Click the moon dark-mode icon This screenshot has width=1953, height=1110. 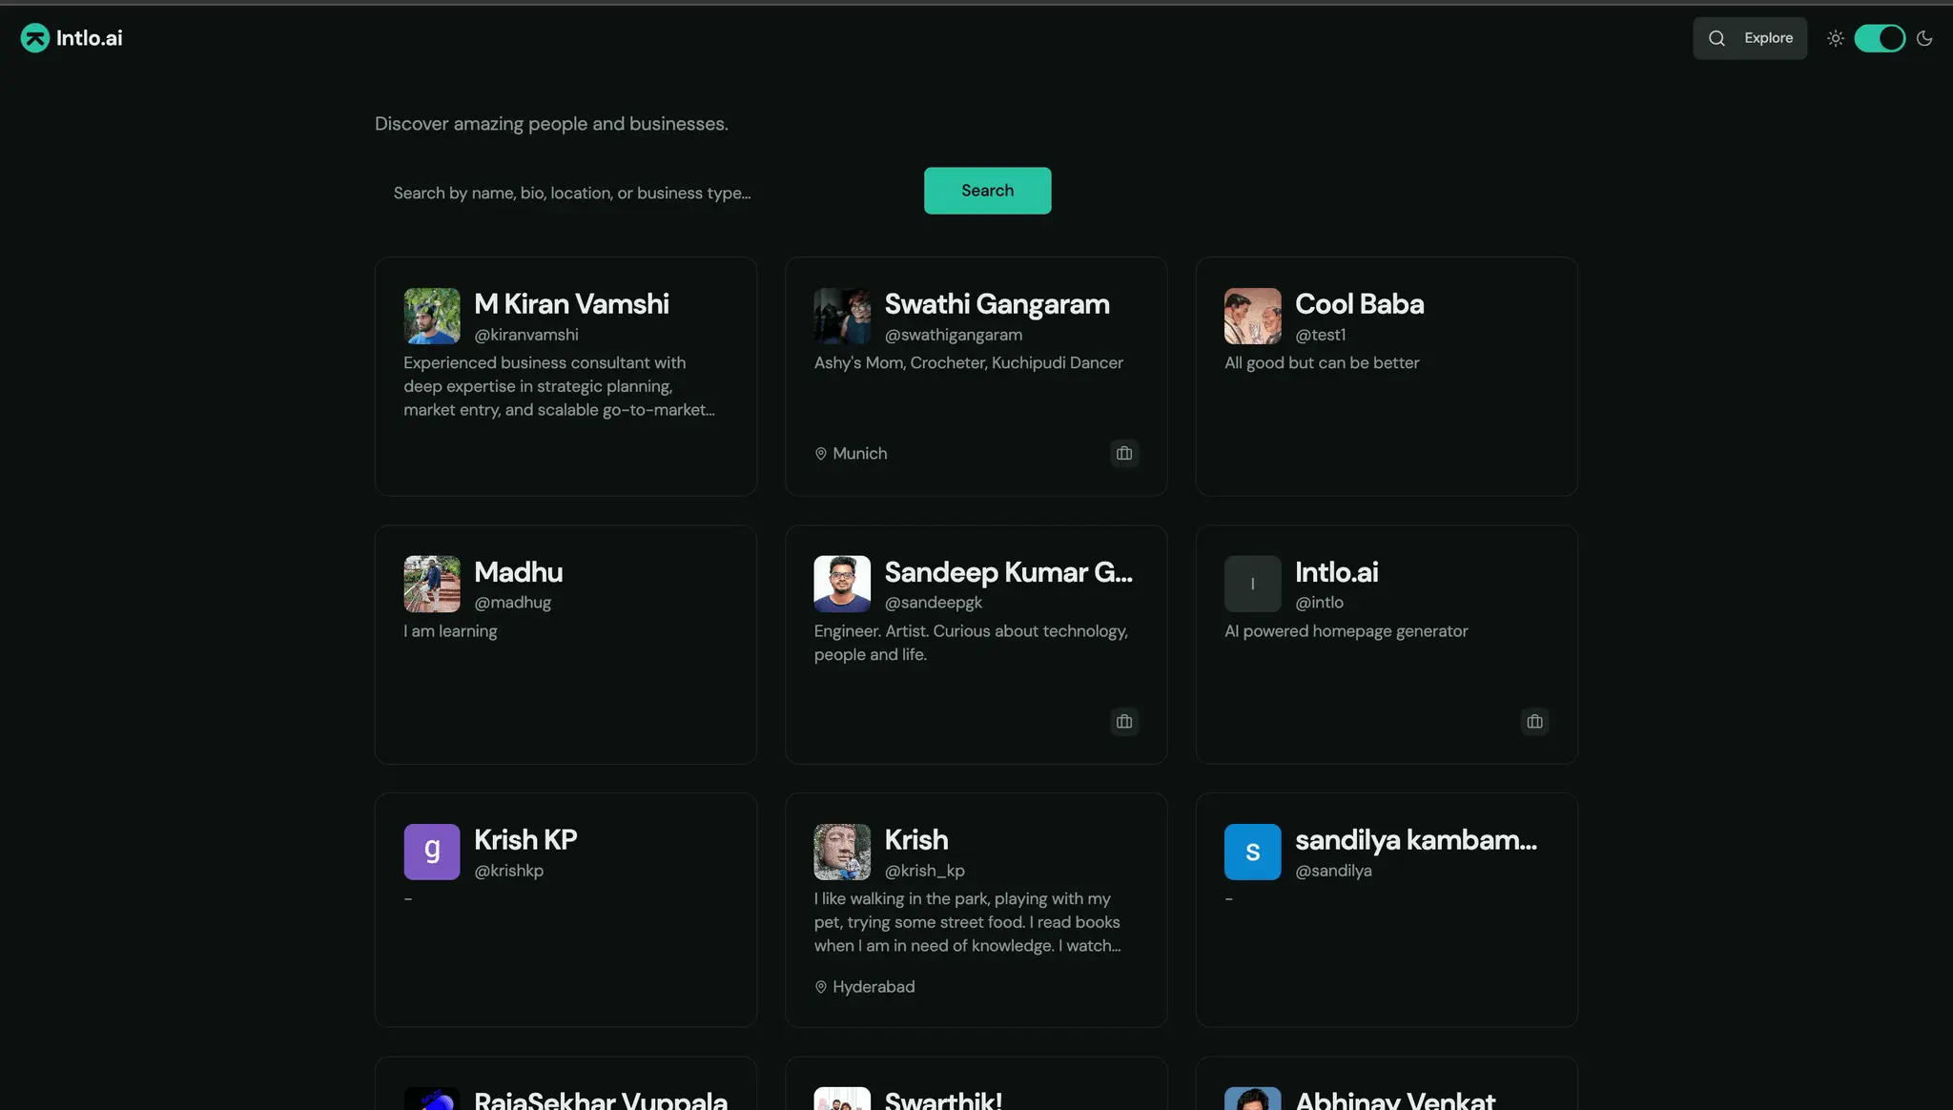point(1924,38)
